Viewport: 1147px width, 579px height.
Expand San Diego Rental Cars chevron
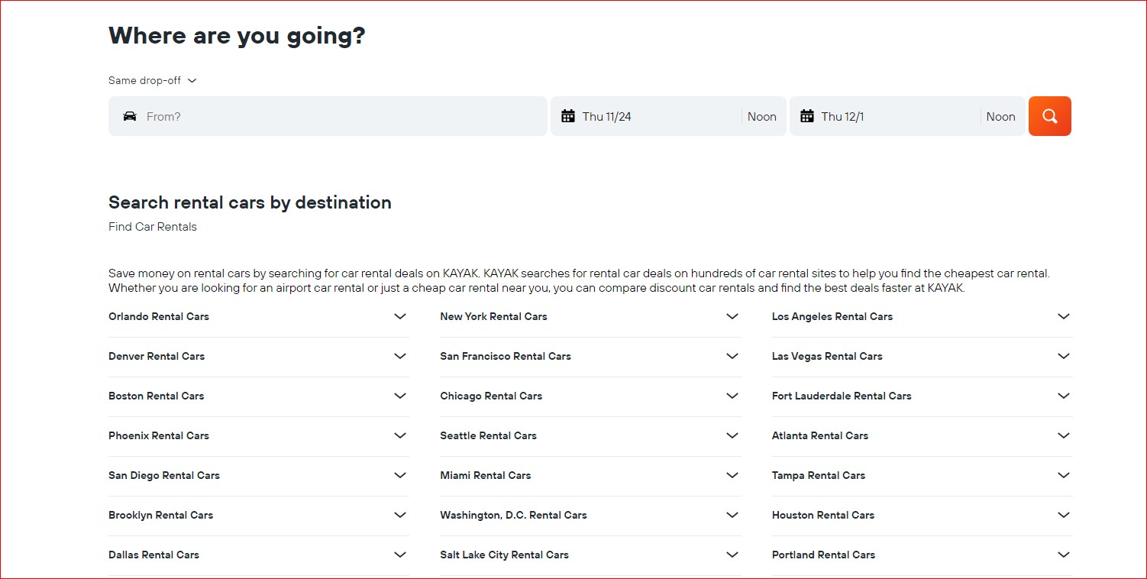(400, 475)
